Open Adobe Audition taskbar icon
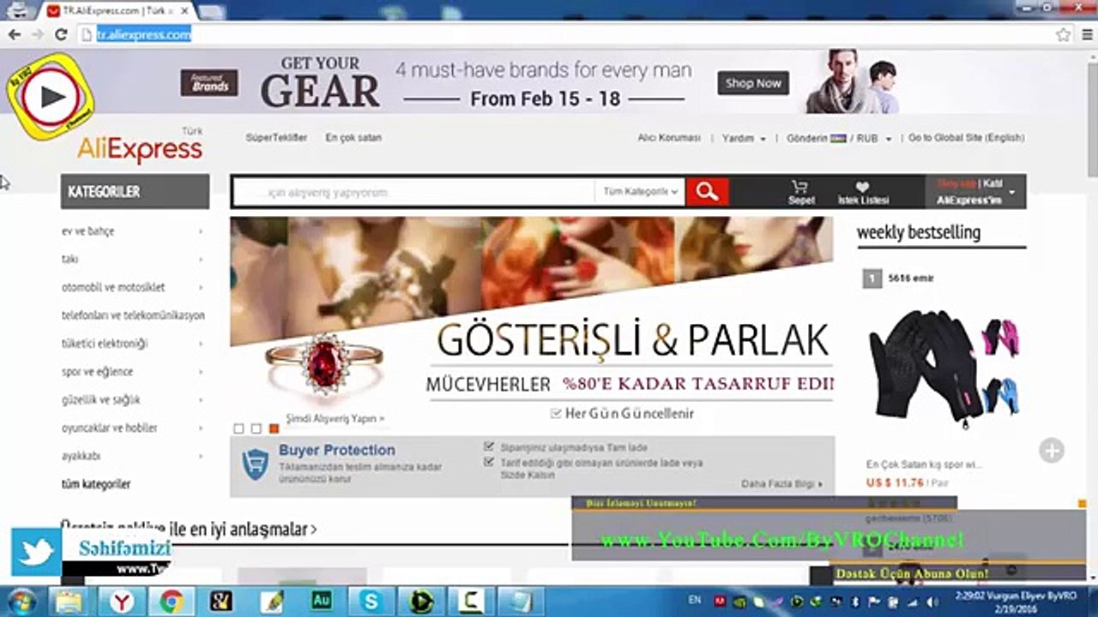The height and width of the screenshot is (617, 1098). click(x=322, y=602)
